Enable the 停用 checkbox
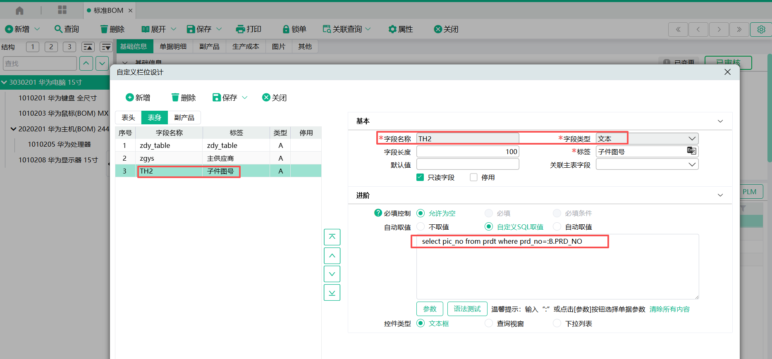772x359 pixels. (x=474, y=177)
